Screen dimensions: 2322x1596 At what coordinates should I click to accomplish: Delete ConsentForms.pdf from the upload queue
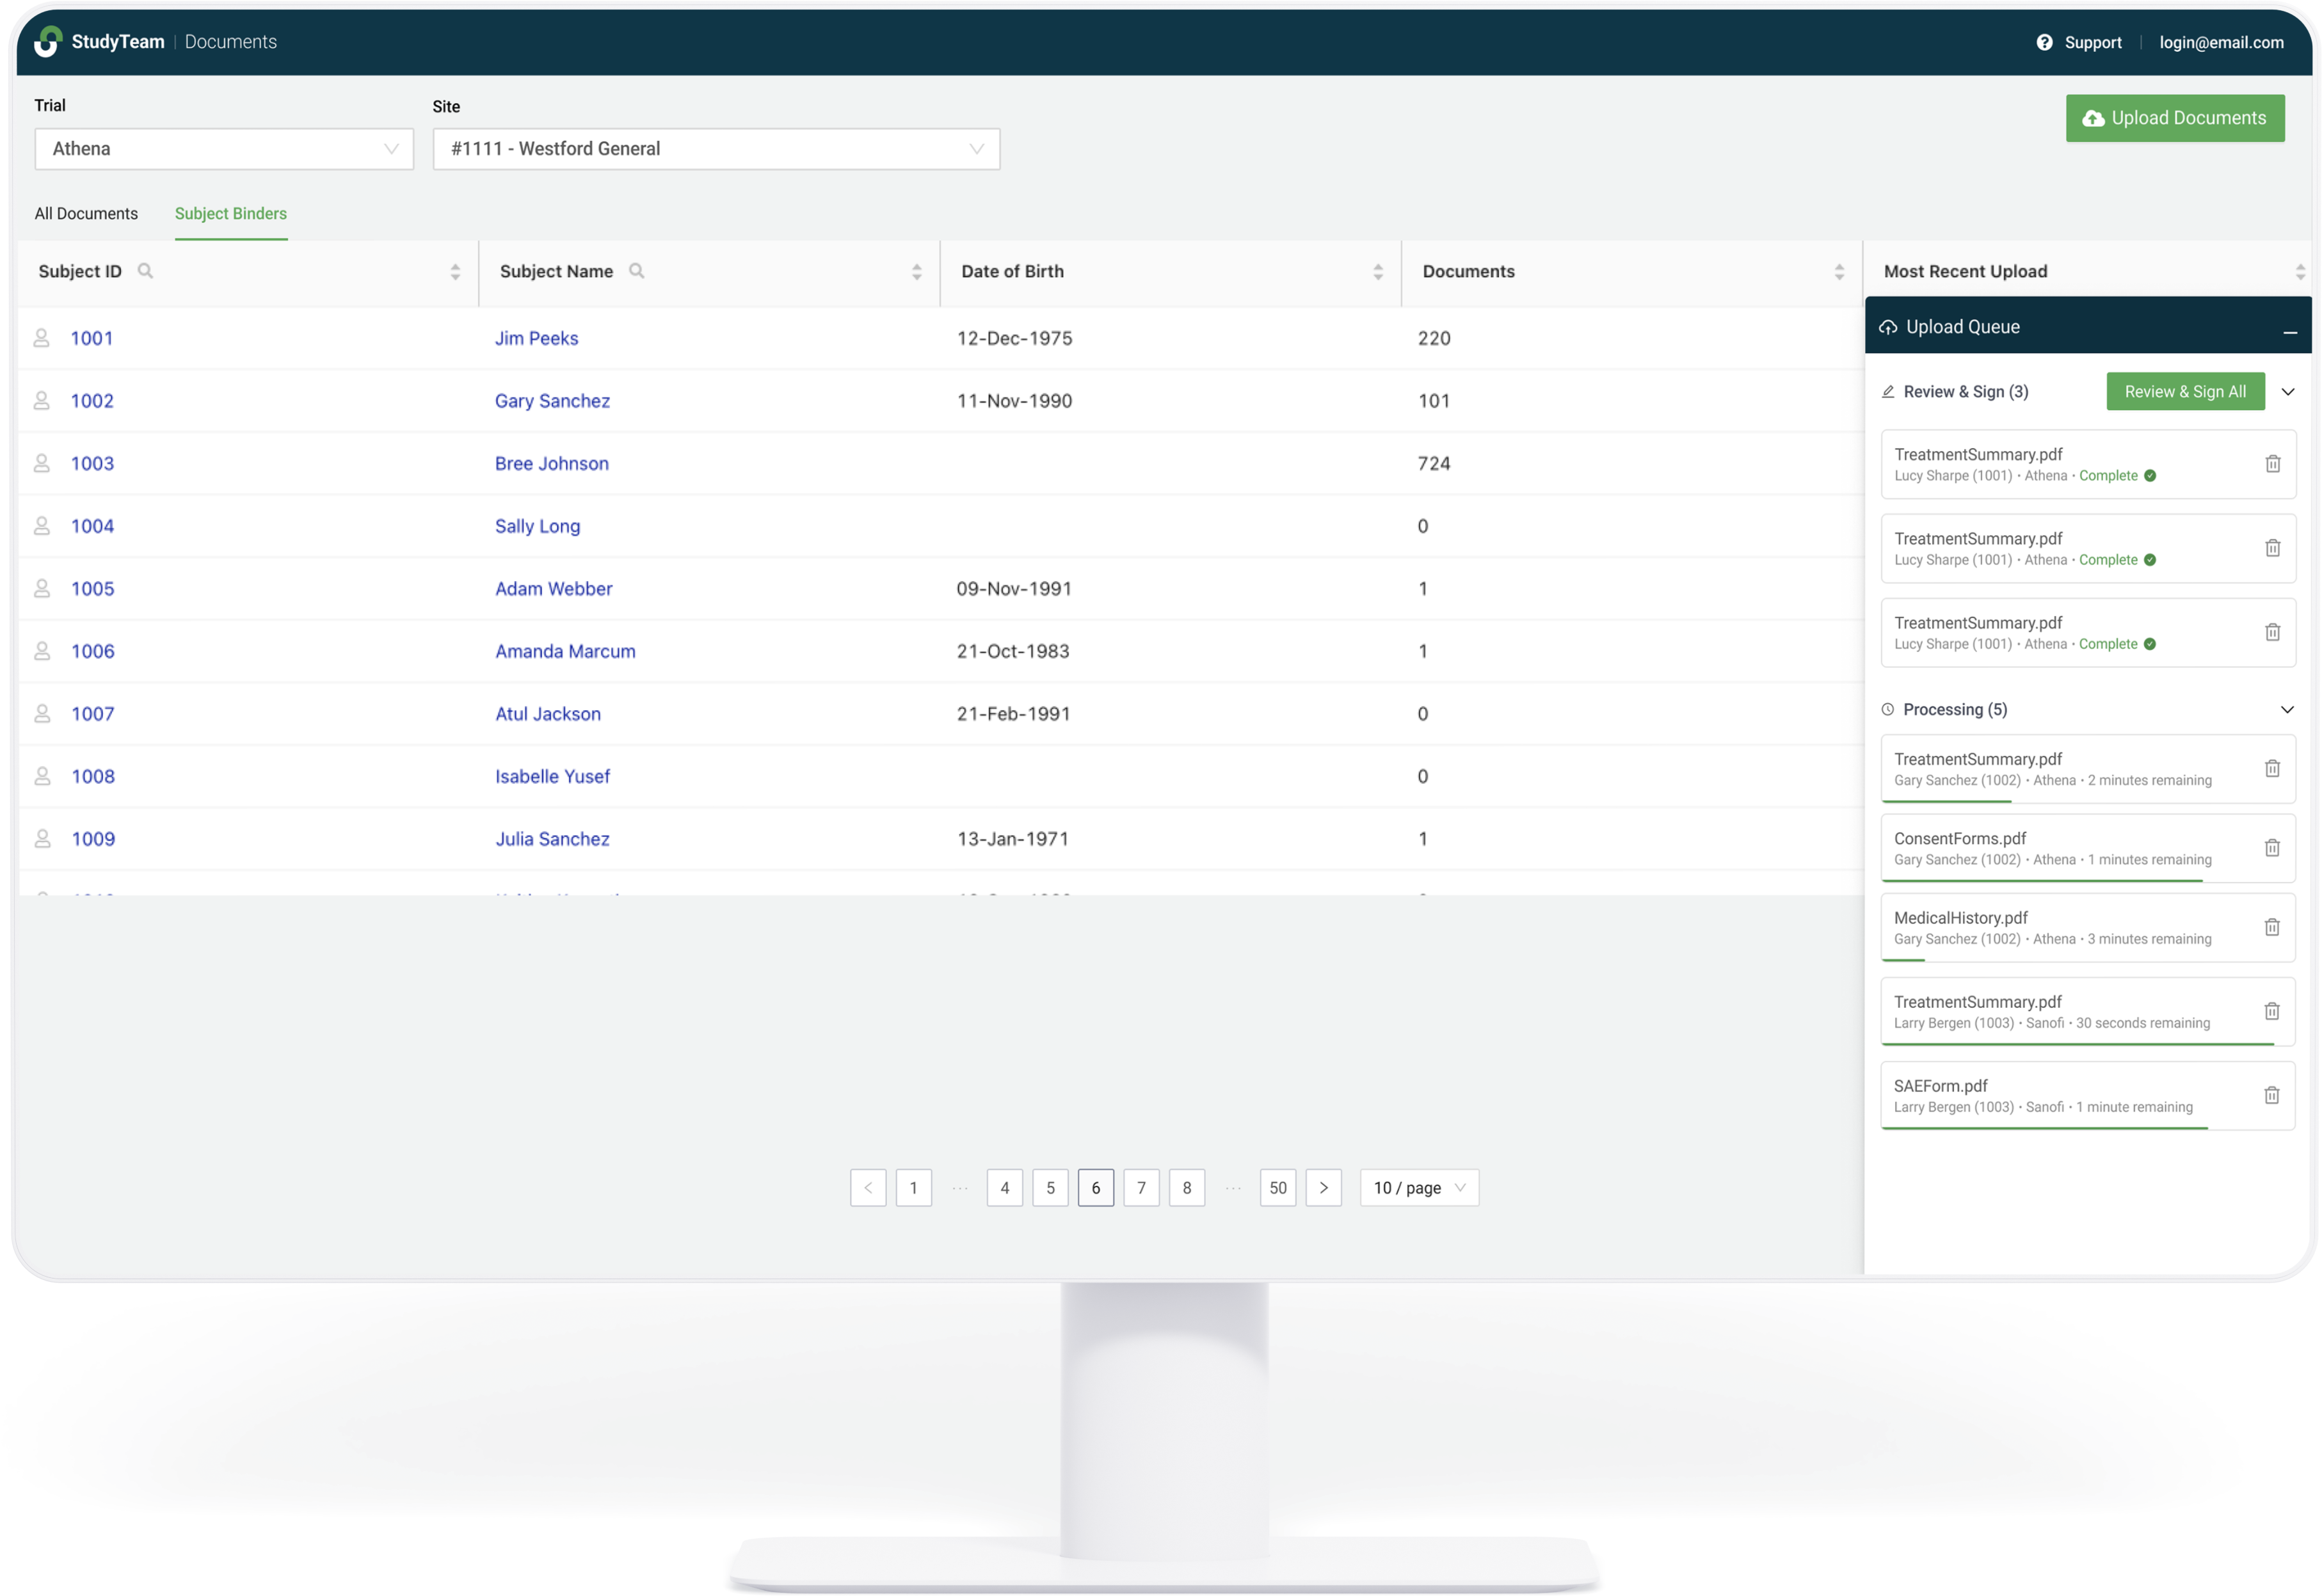coord(2272,848)
